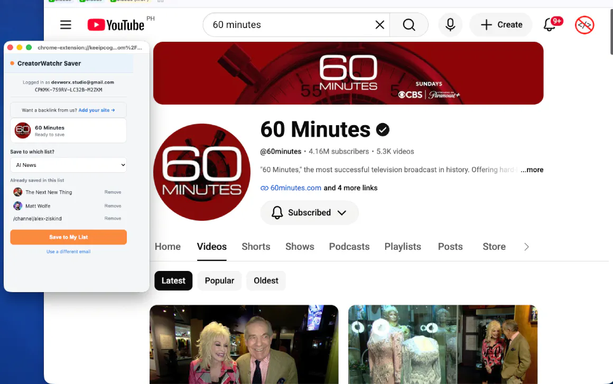Click the verified checkmark badge
The width and height of the screenshot is (613, 384).
point(383,130)
